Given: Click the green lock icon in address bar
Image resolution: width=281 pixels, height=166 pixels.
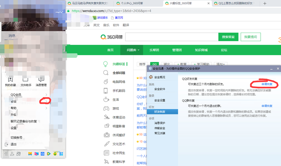Looking at the screenshot, I should tap(68, 11).
